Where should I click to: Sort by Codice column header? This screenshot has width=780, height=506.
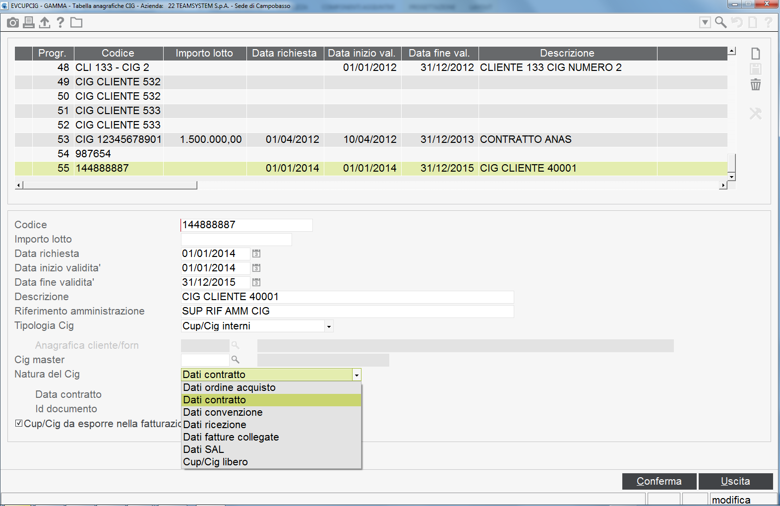118,53
